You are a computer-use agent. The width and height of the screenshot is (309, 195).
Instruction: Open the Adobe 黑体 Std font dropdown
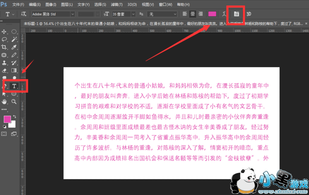pyautogui.click(x=52, y=14)
